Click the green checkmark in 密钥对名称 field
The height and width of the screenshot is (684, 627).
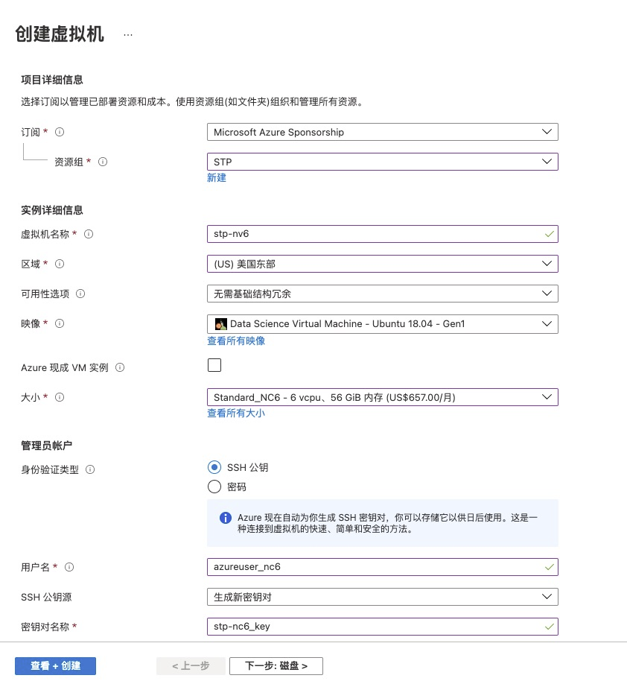pos(549,627)
